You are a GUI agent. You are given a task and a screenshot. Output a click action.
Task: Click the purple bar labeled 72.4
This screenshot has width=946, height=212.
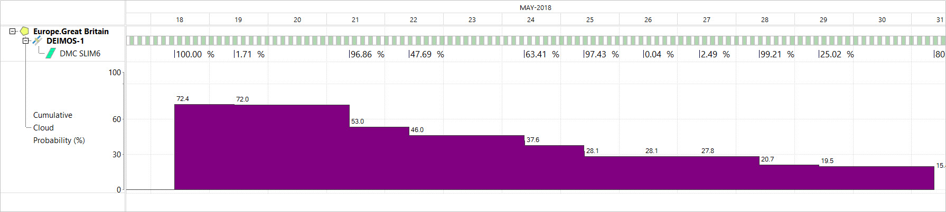point(204,147)
